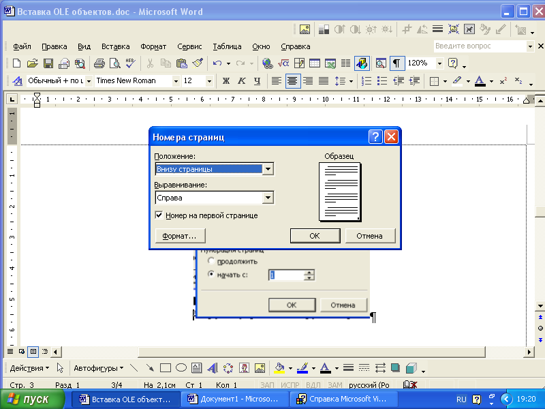Image resolution: width=545 pixels, height=409 pixels.
Task: Save the document with the floppy disk icon
Action: click(48, 63)
